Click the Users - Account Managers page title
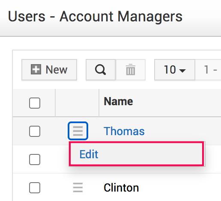Viewport: 221px width, 201px height. point(95,17)
